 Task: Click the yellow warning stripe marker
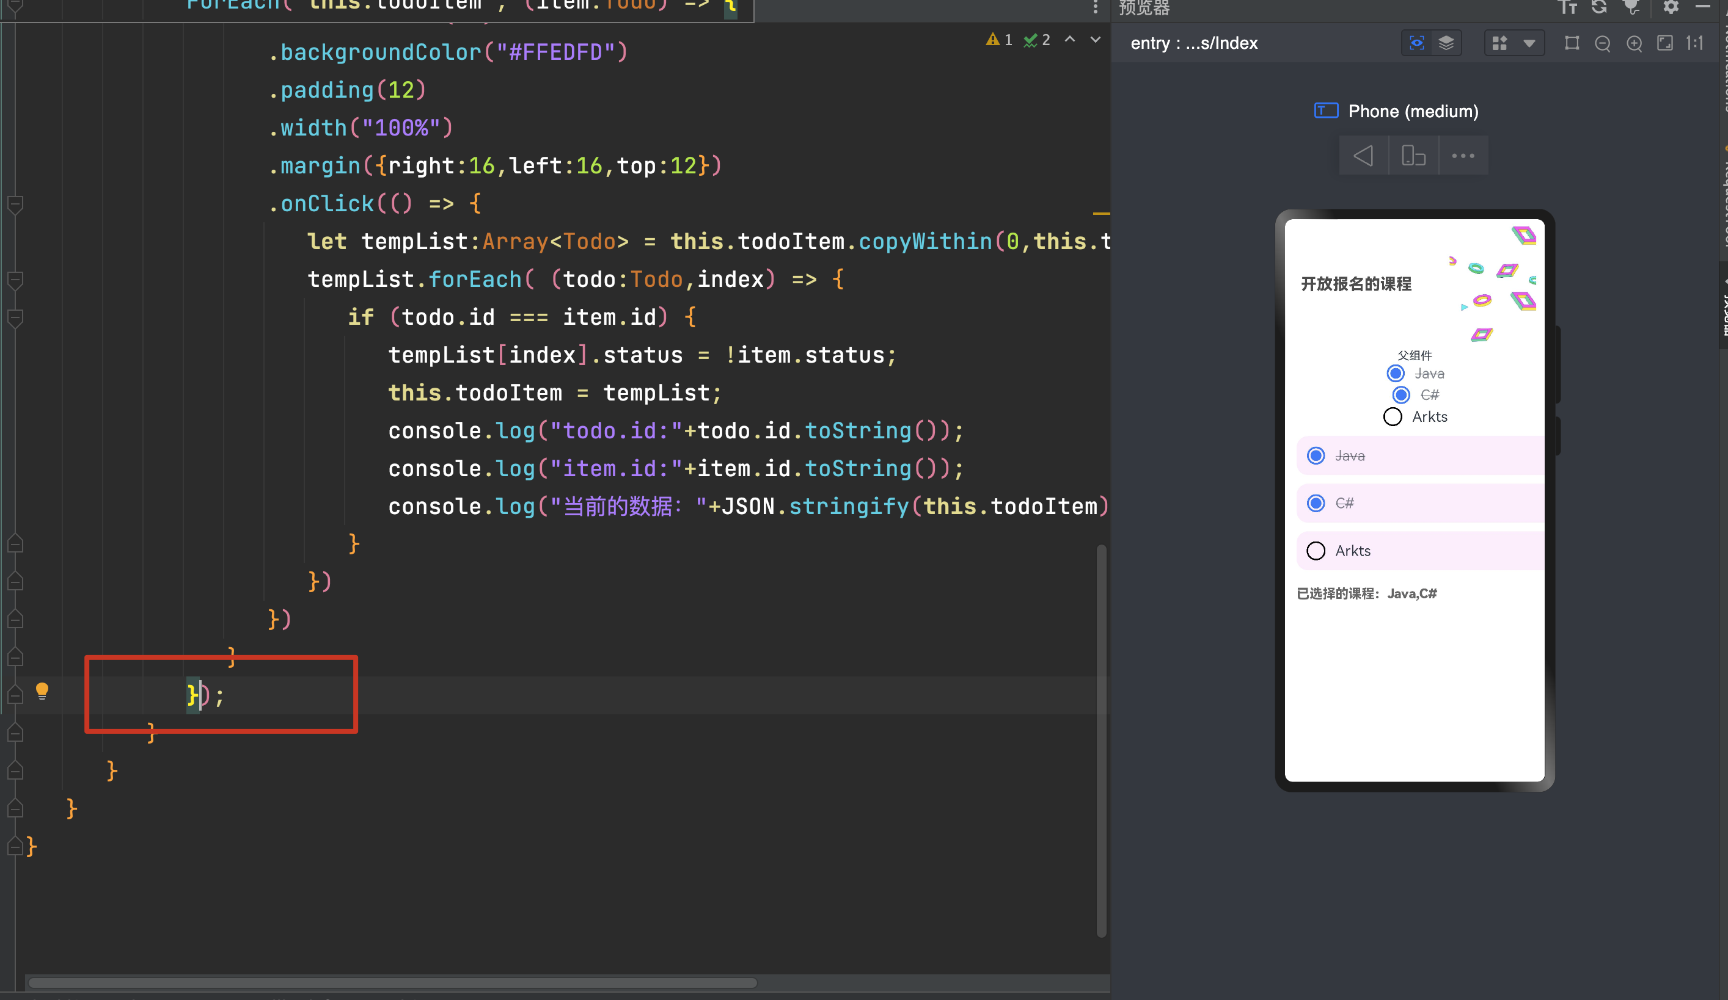(1101, 214)
